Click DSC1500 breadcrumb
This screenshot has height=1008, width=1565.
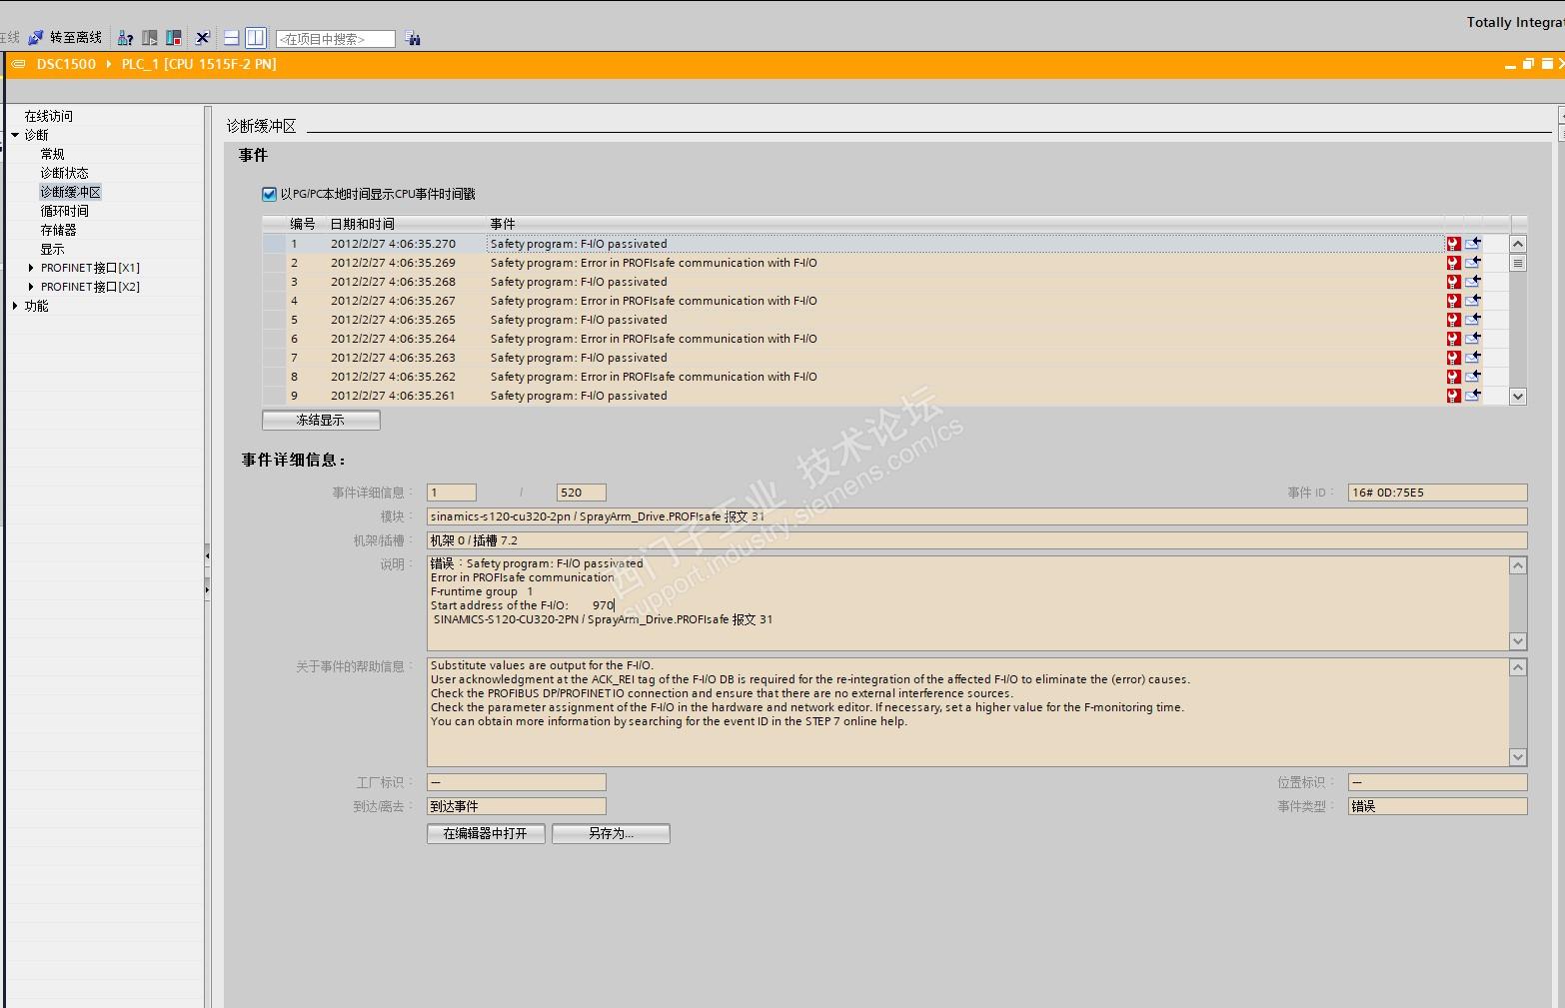point(66,64)
